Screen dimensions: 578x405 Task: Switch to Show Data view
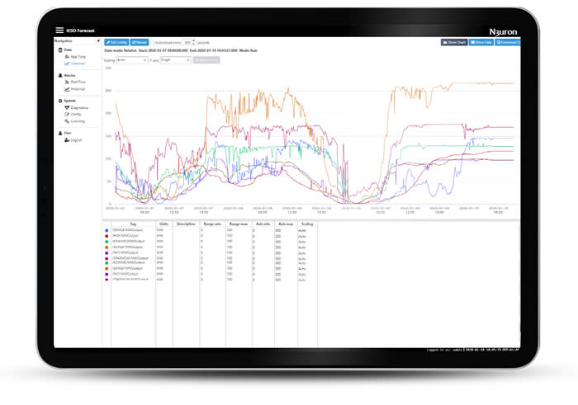click(482, 41)
